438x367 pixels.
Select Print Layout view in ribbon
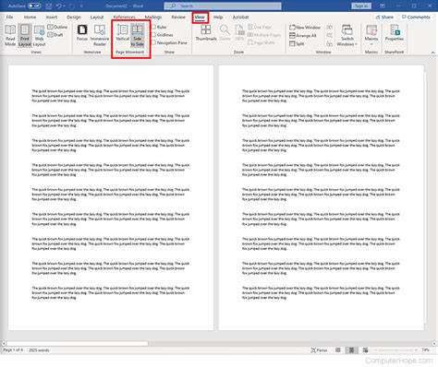(25, 35)
